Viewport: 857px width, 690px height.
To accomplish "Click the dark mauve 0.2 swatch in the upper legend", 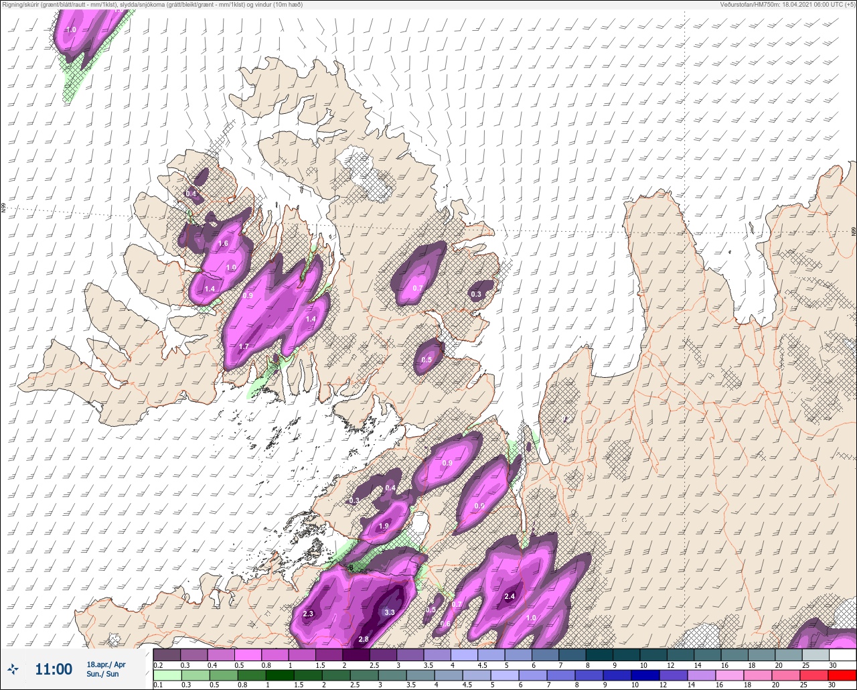I will coord(167,654).
